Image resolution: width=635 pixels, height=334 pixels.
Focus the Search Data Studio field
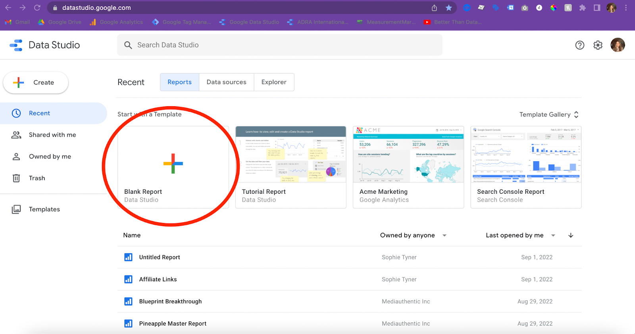click(x=279, y=45)
